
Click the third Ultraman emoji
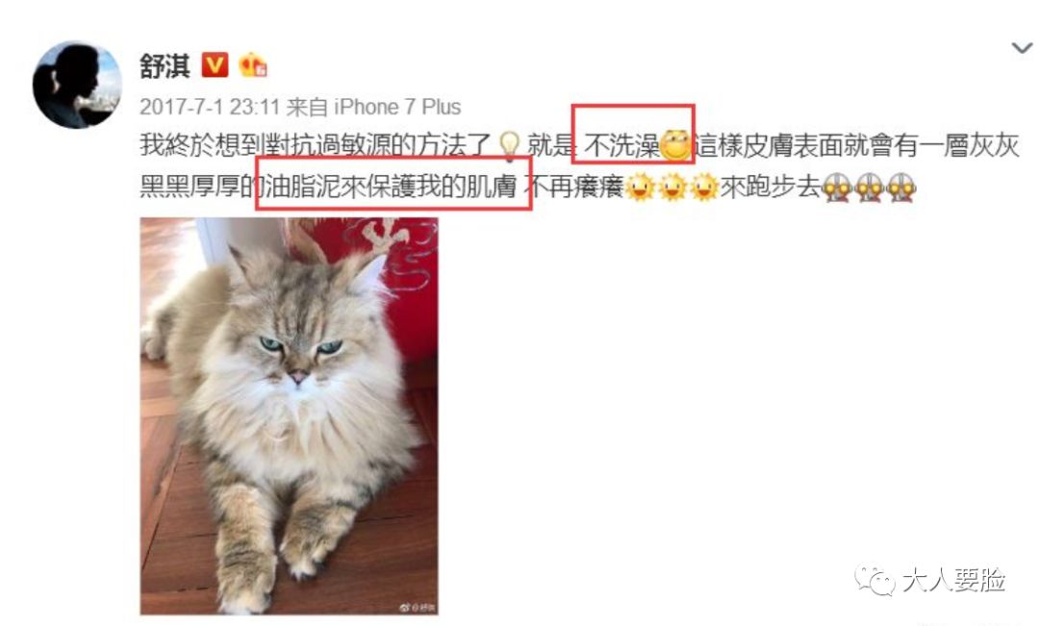point(900,188)
